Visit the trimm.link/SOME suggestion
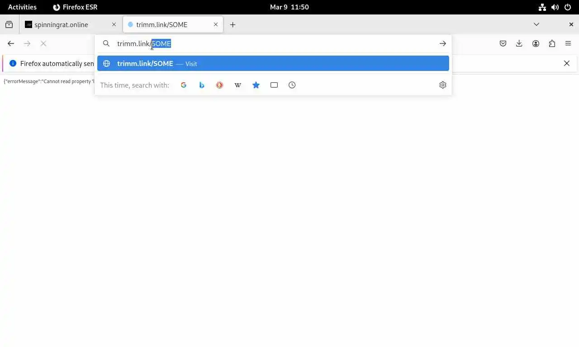 (273, 63)
